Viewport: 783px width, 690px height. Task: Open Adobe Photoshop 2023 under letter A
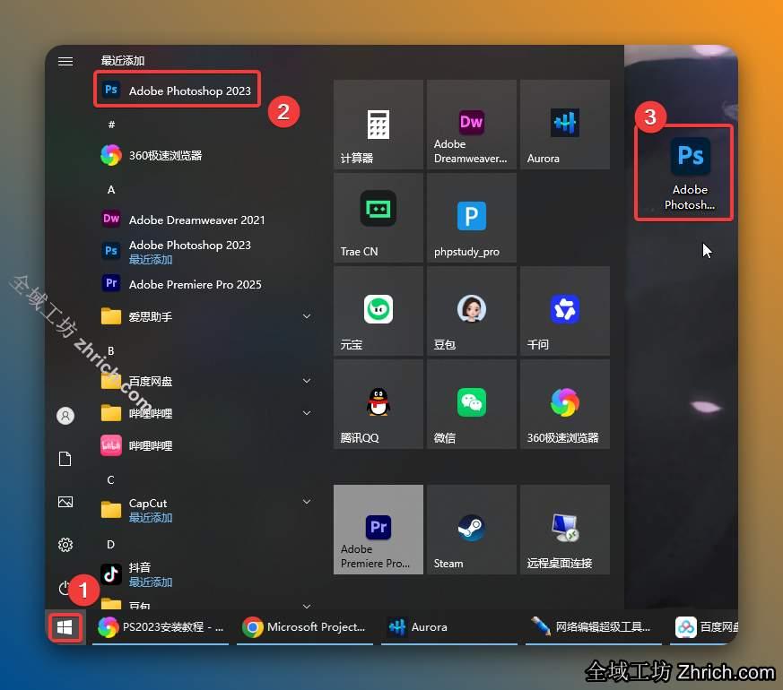click(x=207, y=252)
